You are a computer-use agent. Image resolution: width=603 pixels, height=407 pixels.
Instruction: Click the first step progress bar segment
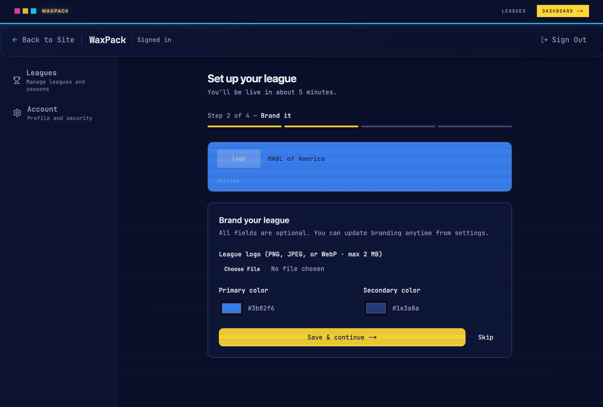point(244,127)
